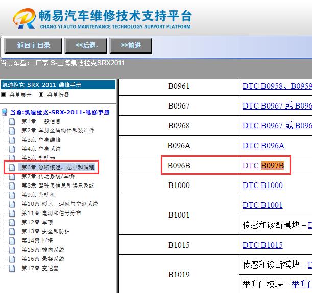312x293 pixels.
Task: Click the page icon for 第2章 车身金属构件
Action: 12,130
